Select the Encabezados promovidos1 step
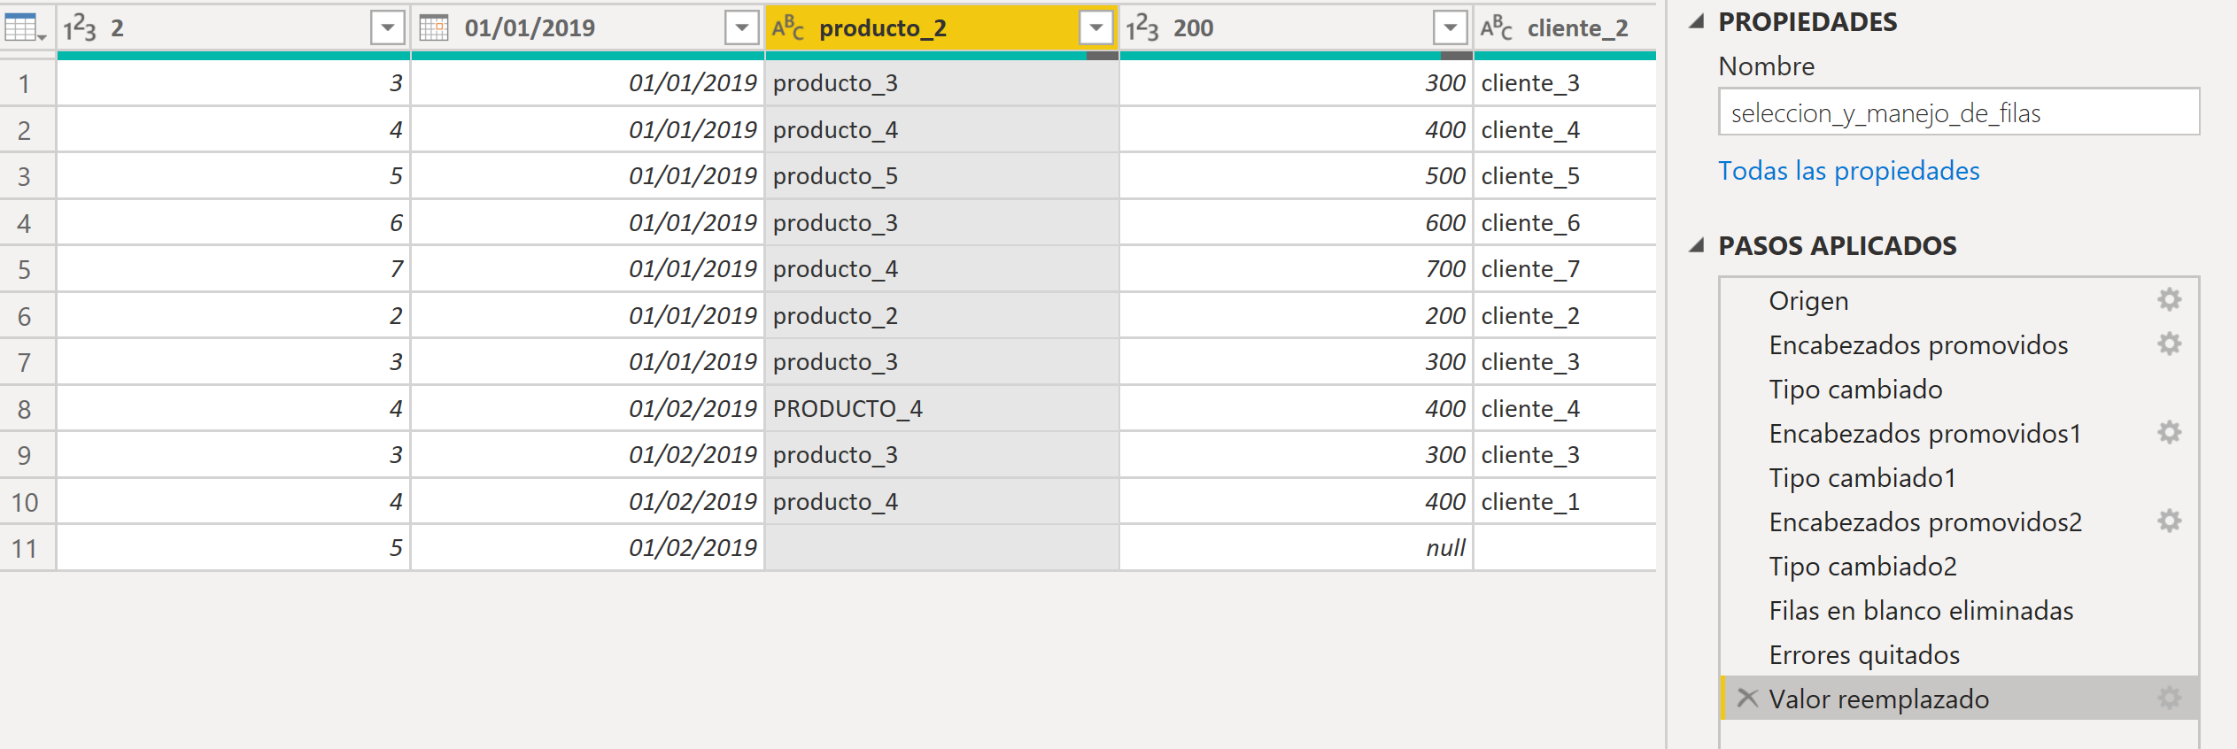Viewport: 2237px width, 749px height. 1959,433
